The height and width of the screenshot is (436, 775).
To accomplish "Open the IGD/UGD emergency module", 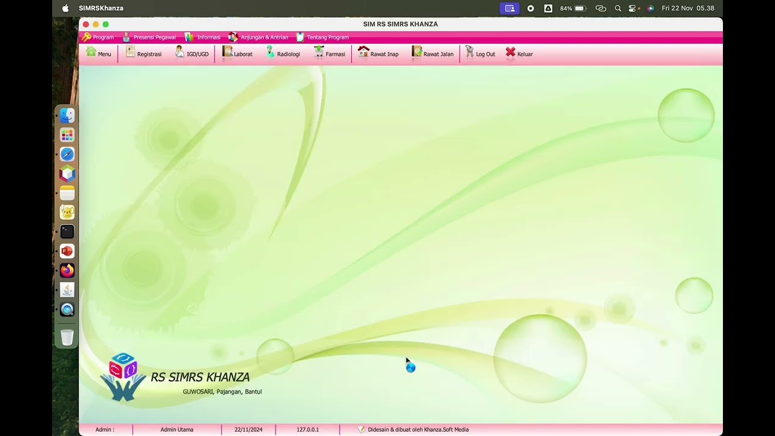I will (x=192, y=53).
